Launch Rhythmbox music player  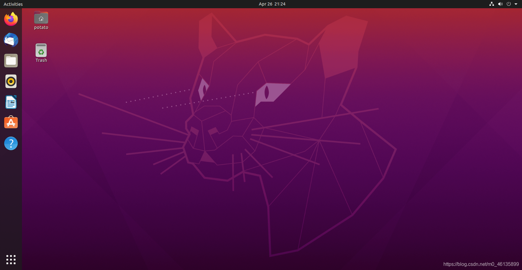tap(11, 81)
